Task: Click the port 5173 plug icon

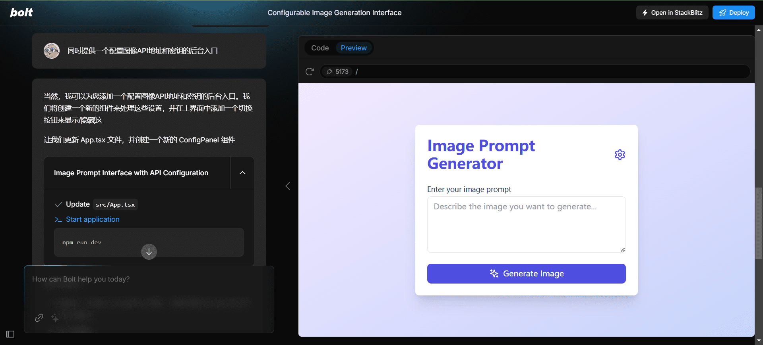Action: [329, 72]
